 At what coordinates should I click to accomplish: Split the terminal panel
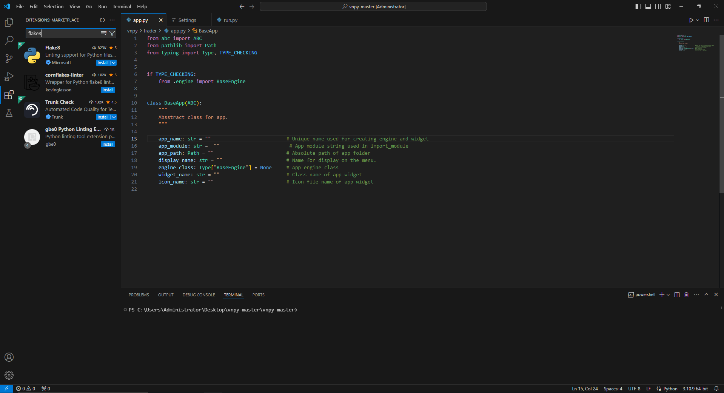click(x=677, y=294)
